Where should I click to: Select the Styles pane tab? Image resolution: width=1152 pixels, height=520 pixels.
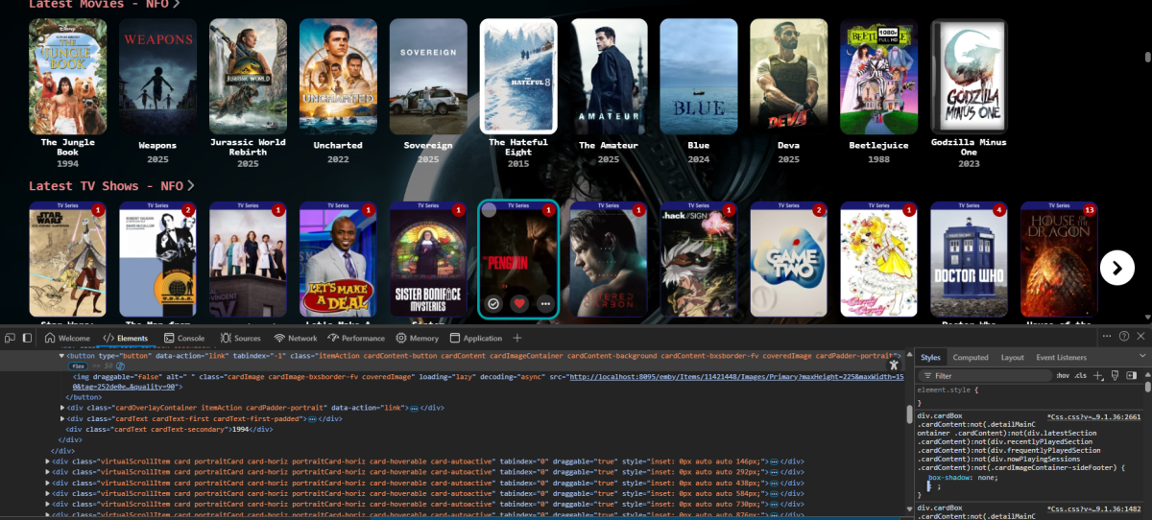pos(931,357)
